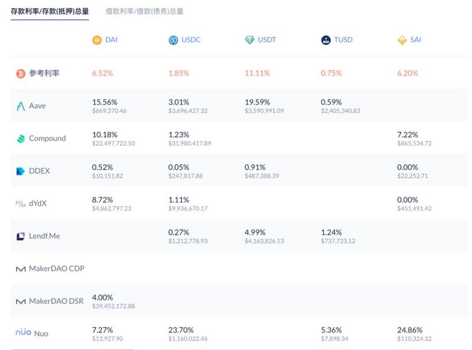Screen dimensions: 472x350
Task: Click Nuo USDC rate 23.70%
Action: pyautogui.click(x=181, y=330)
